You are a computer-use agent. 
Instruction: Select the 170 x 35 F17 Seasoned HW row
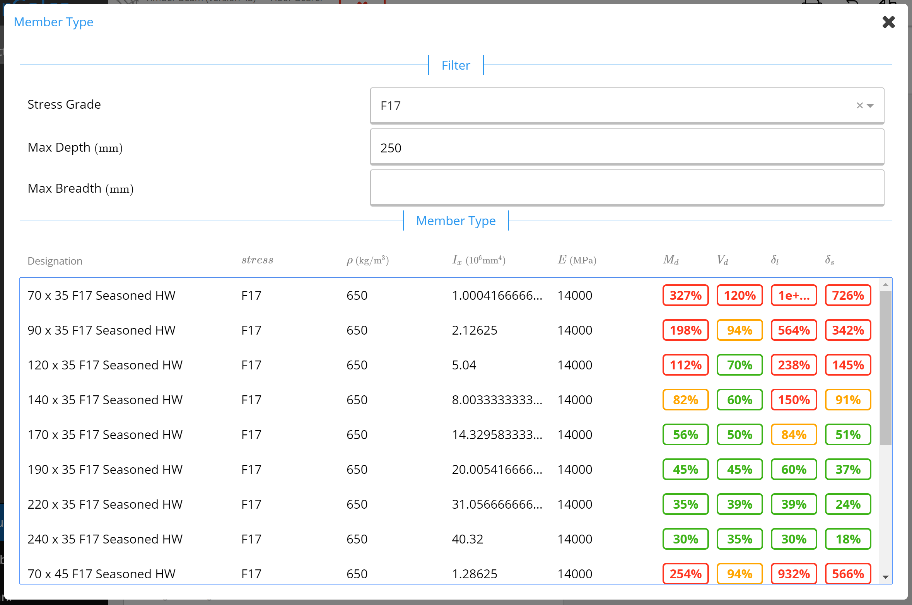[x=105, y=435]
